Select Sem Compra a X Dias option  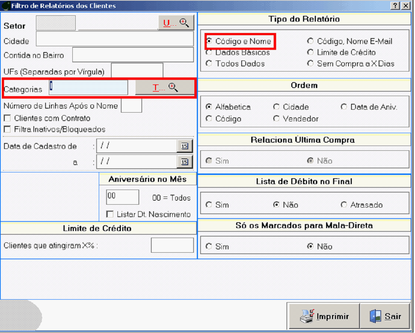(311, 64)
